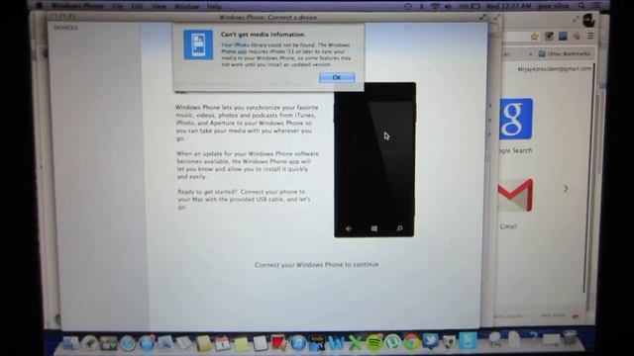
Task: Open the View menu
Action: [158, 7]
